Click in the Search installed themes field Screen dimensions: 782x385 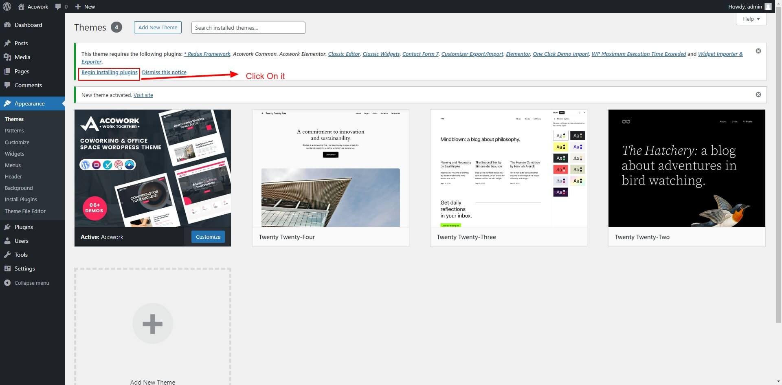coord(248,28)
